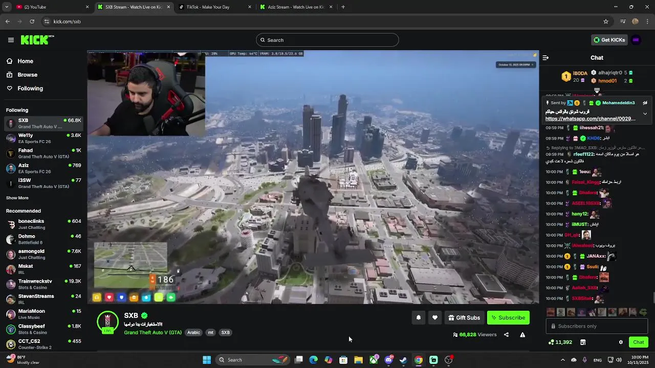Open the WhatsApp channel link in pinned message
This screenshot has height=368, width=655.
pos(591,119)
